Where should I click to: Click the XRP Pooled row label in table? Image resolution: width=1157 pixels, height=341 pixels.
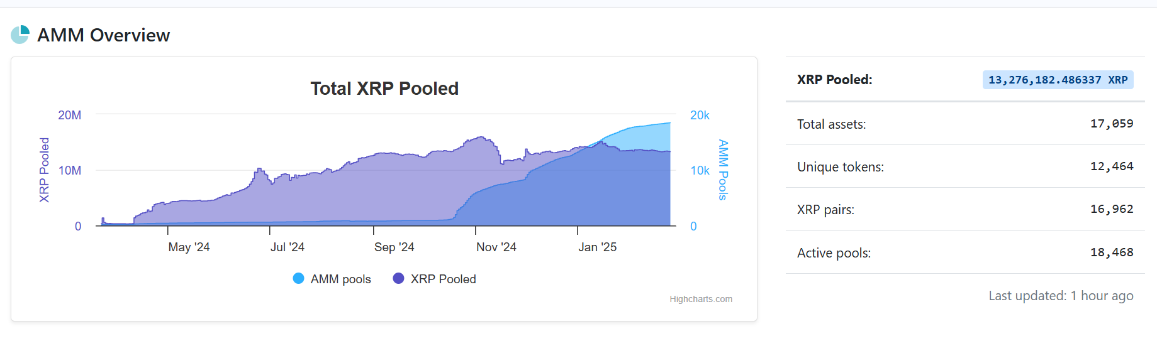click(x=834, y=80)
